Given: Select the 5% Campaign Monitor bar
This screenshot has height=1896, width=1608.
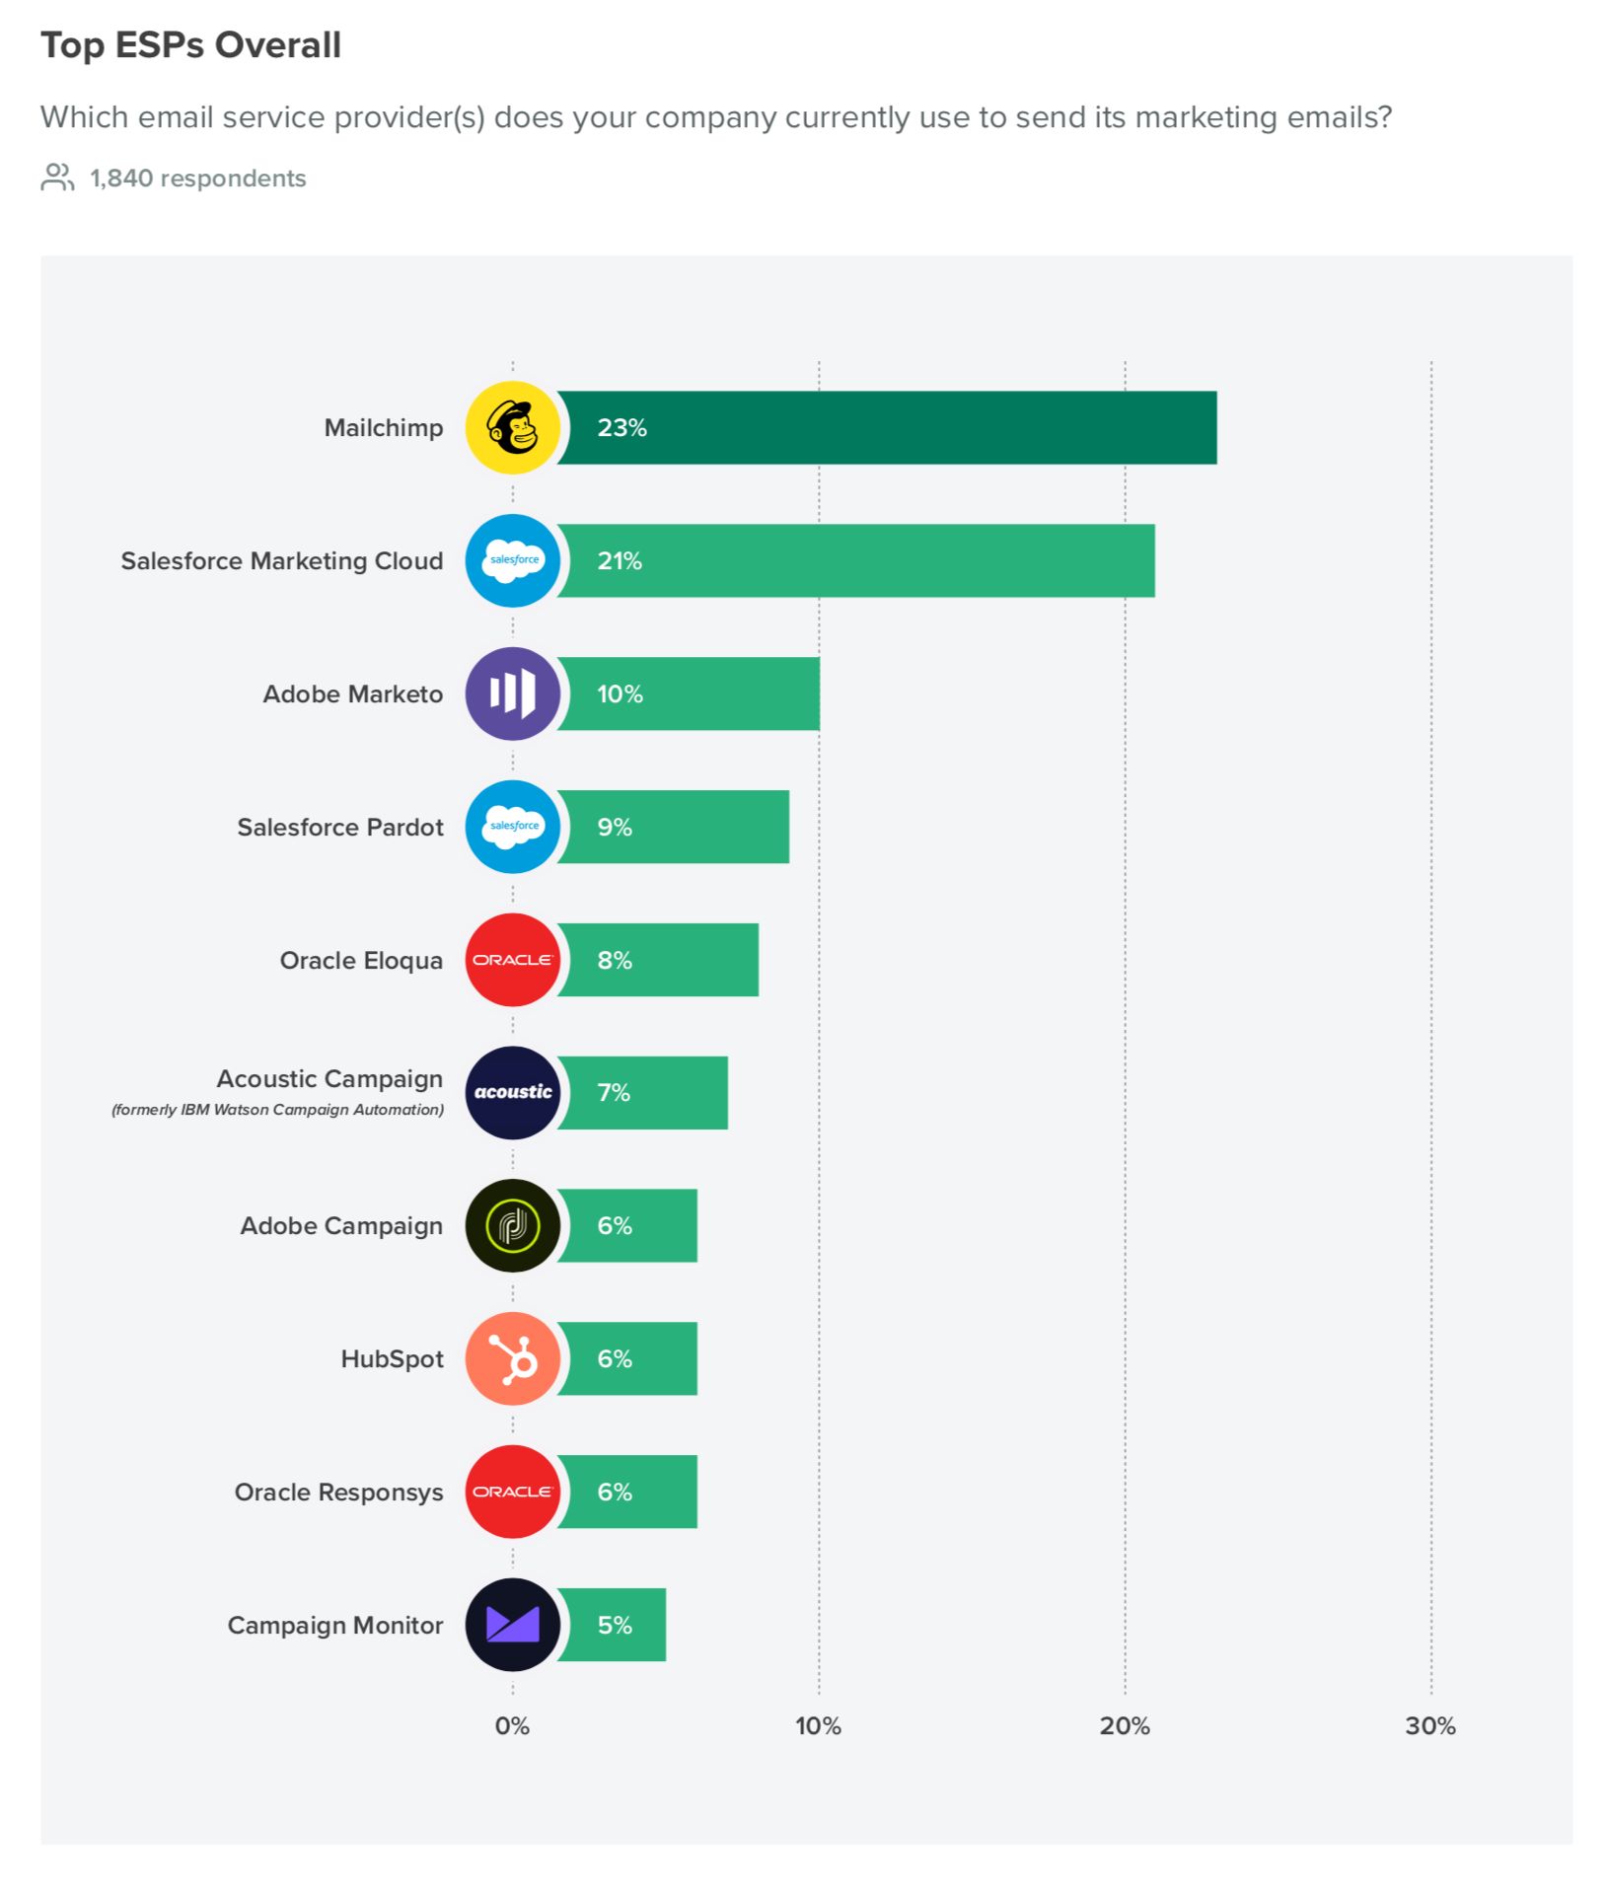Looking at the screenshot, I should click(x=612, y=1625).
